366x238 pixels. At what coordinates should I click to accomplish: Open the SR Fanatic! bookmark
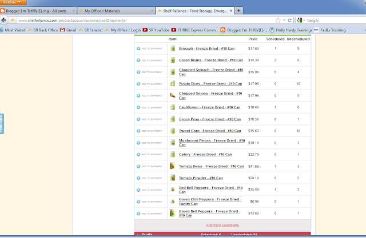click(90, 30)
